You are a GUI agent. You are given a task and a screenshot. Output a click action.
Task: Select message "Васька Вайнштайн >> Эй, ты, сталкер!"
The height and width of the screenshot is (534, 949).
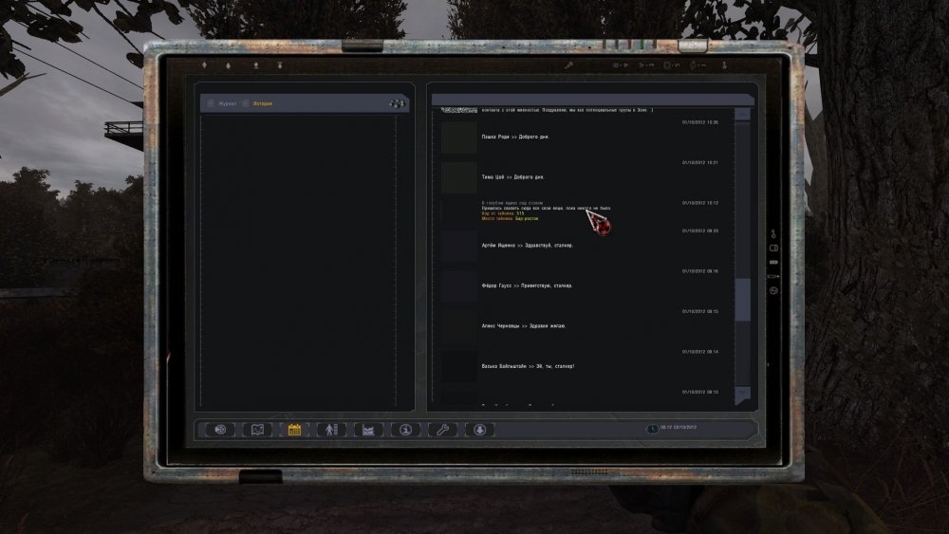[528, 366]
